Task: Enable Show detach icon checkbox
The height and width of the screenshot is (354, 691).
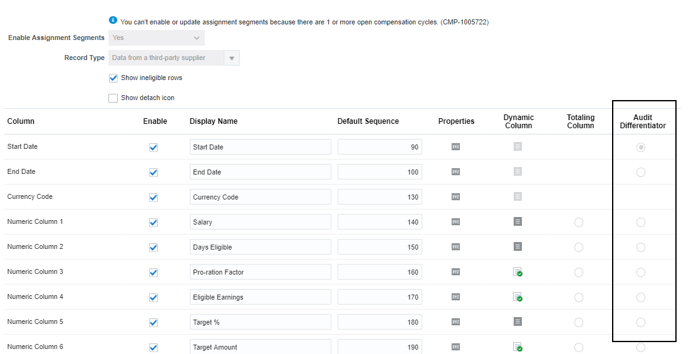Action: (113, 98)
